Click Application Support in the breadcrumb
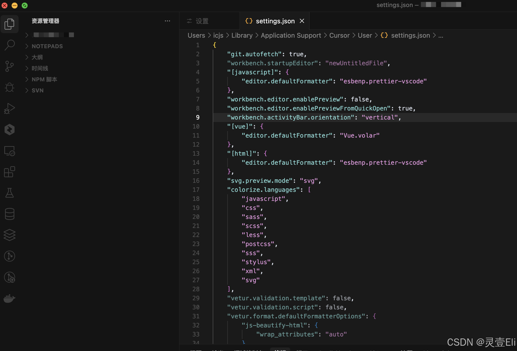 (291, 35)
